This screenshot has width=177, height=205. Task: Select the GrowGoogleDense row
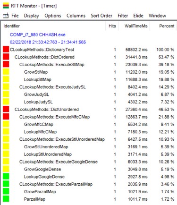click(89, 169)
